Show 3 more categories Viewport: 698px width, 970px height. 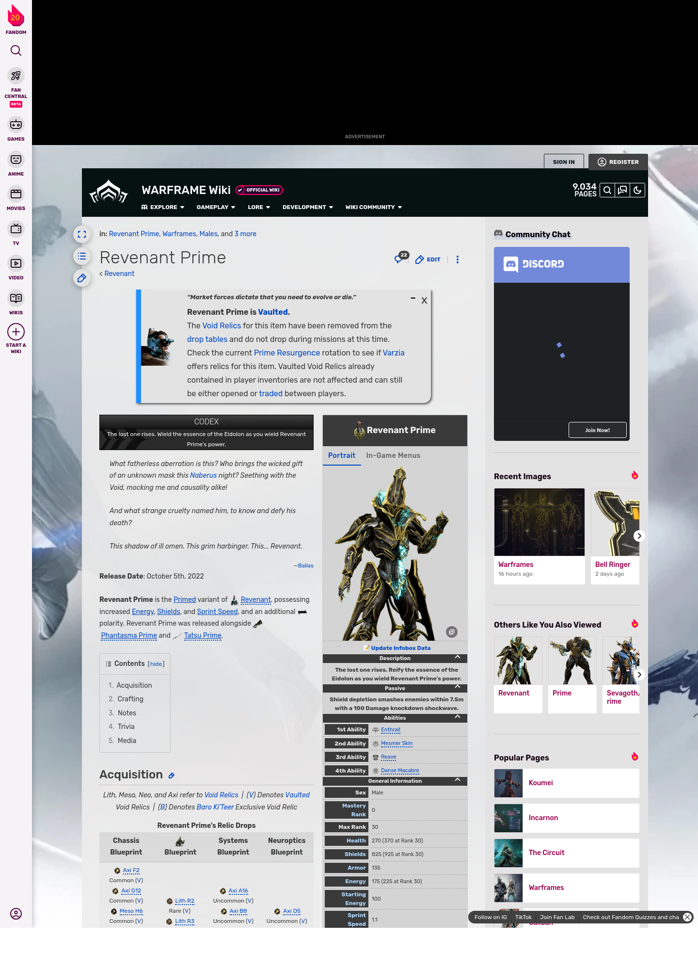click(x=245, y=234)
